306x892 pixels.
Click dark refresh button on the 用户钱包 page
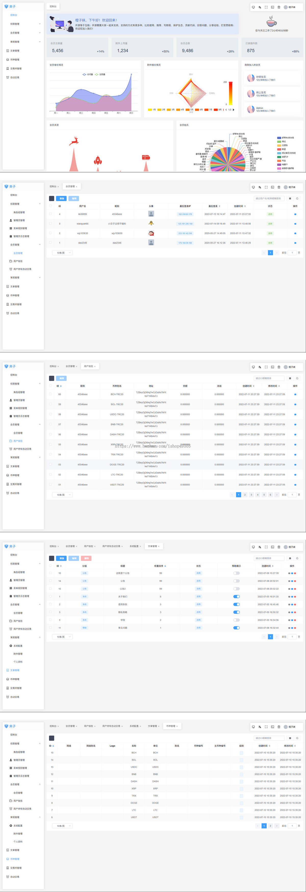coord(52,378)
